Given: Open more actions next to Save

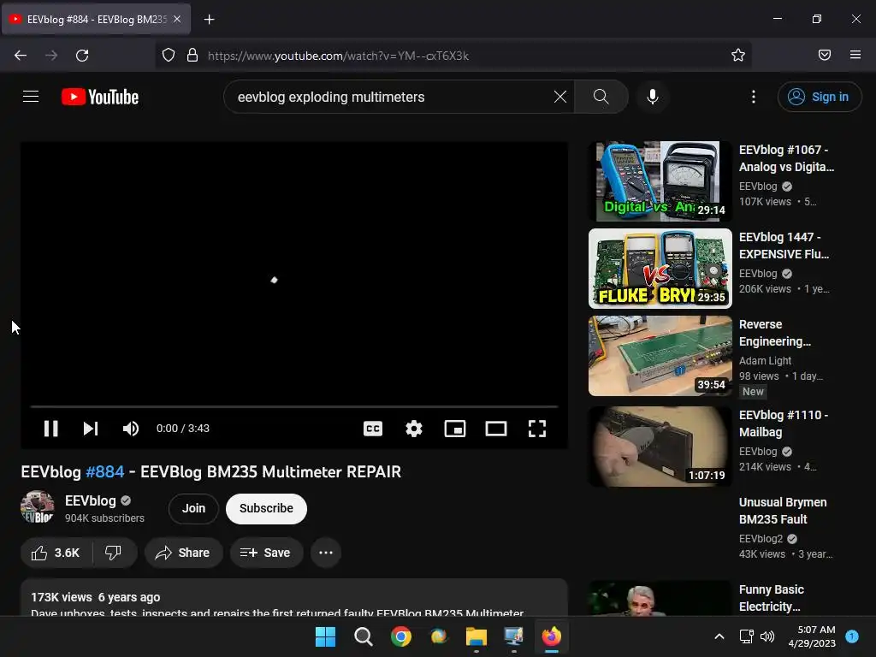Looking at the screenshot, I should pyautogui.click(x=326, y=553).
